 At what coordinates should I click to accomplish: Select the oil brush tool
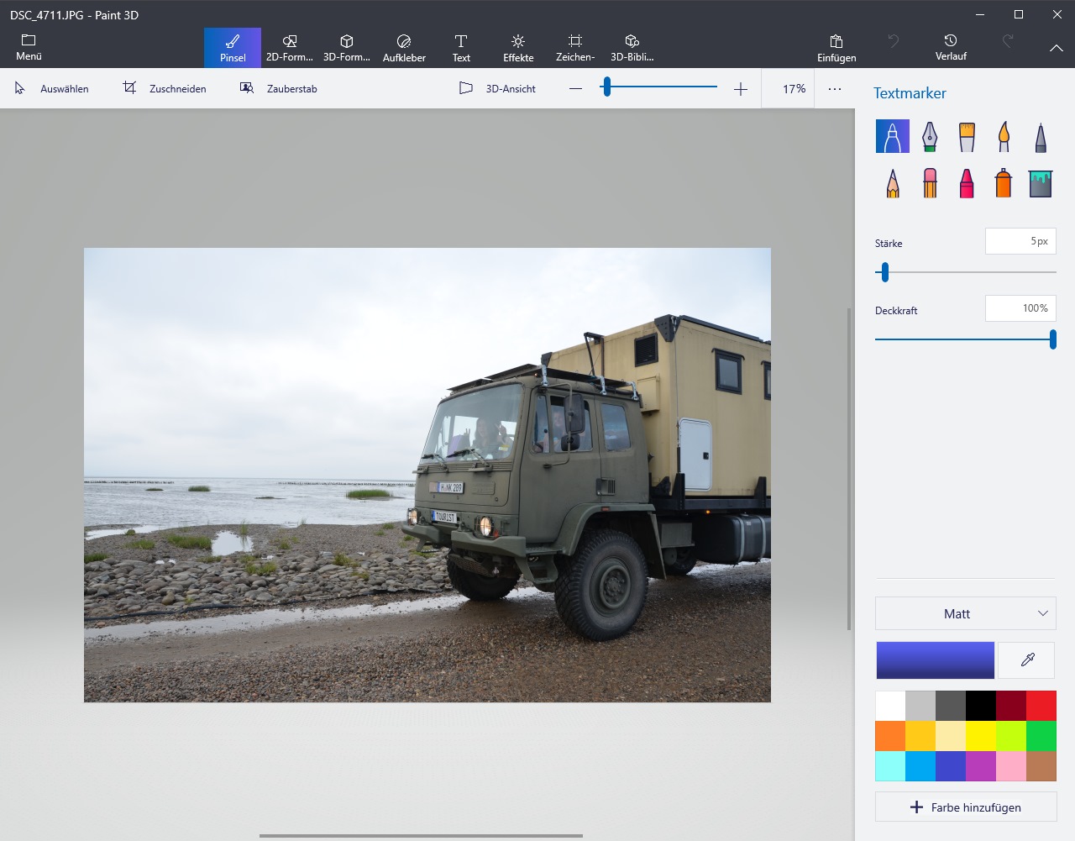967,136
